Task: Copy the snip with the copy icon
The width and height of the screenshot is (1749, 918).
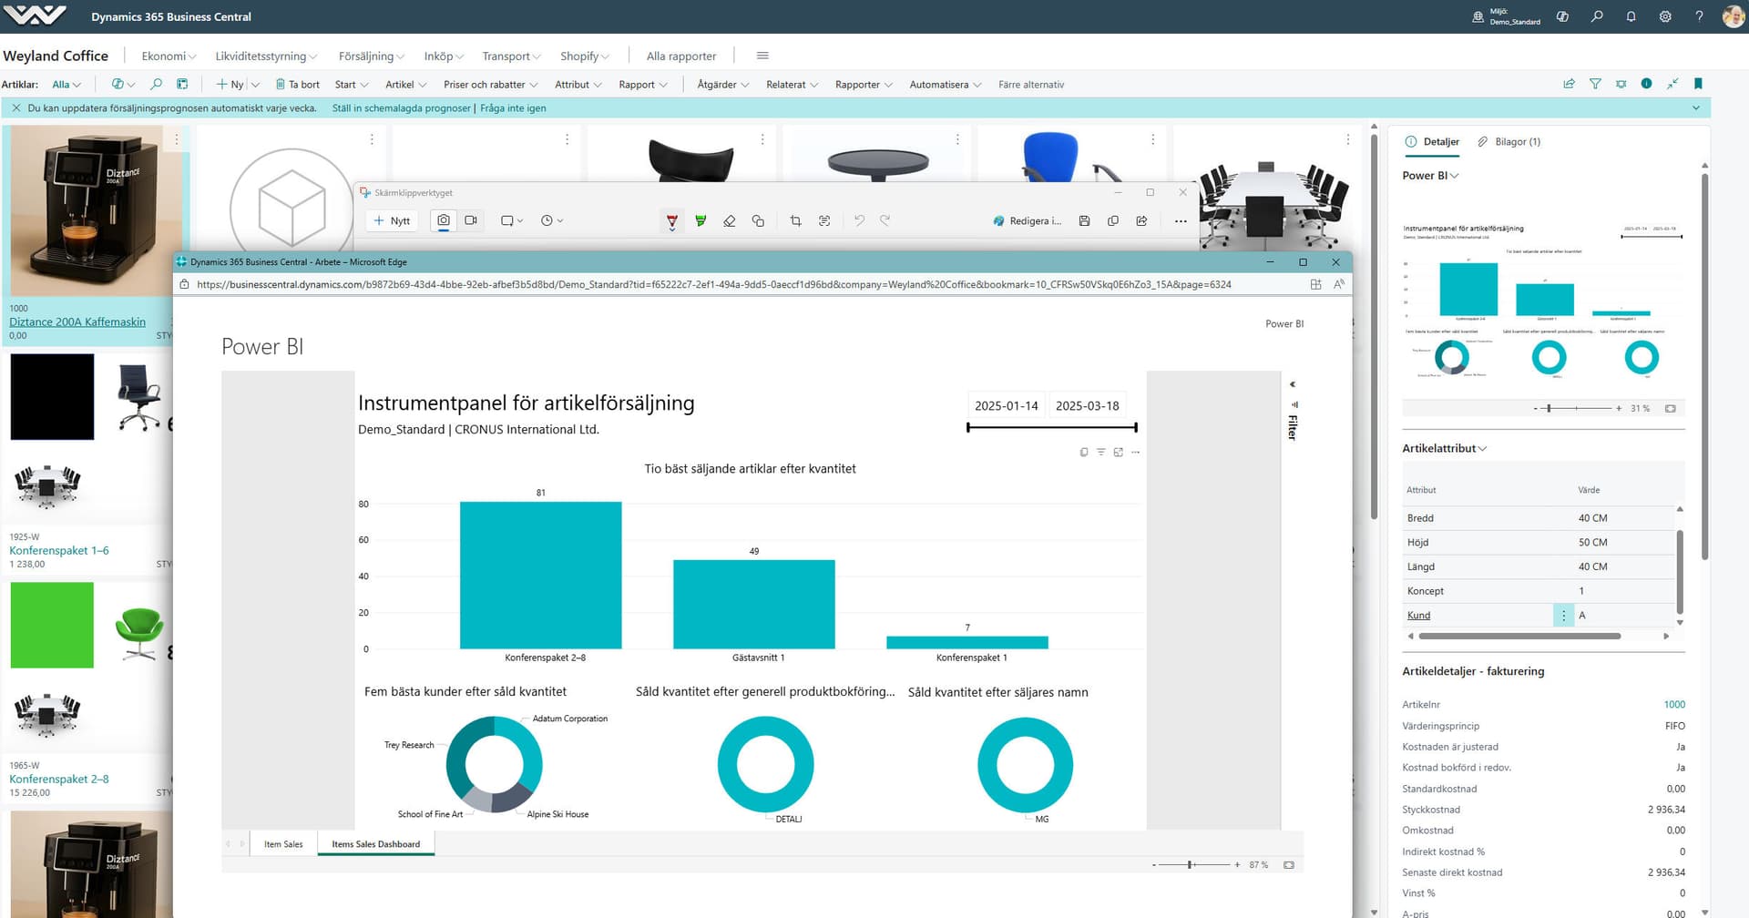Action: coord(1113,220)
